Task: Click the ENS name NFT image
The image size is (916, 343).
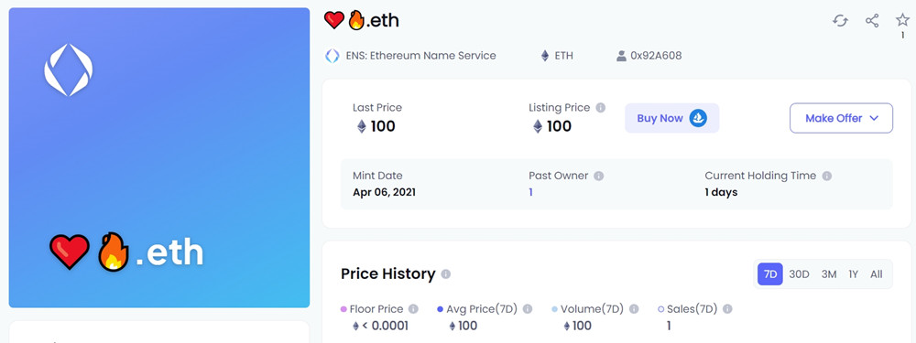Action: (x=158, y=157)
